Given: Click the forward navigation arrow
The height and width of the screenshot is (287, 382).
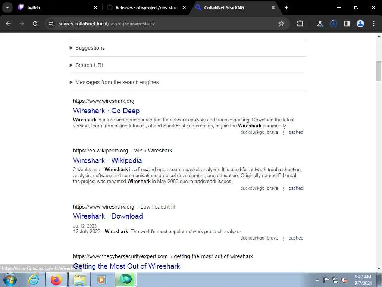Looking at the screenshot, I should tap(22, 24).
